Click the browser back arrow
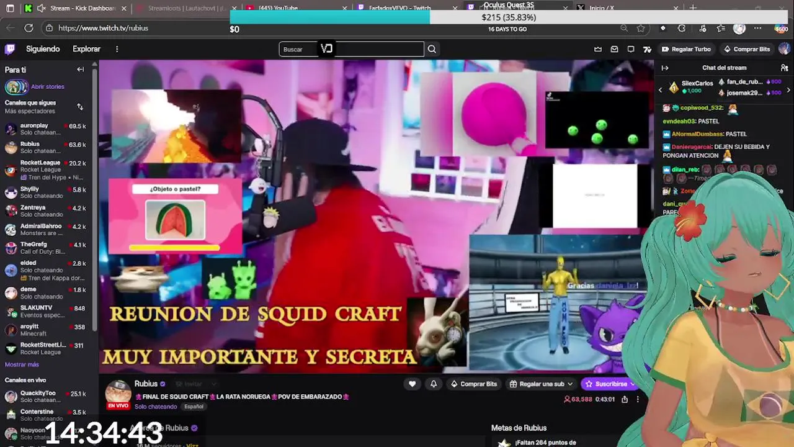 click(10, 28)
